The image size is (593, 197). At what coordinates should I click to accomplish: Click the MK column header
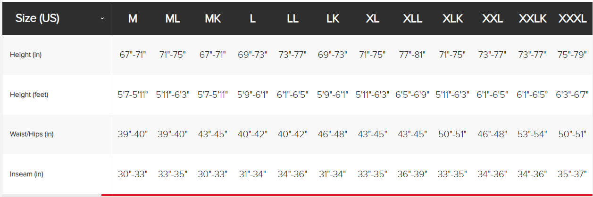click(213, 19)
